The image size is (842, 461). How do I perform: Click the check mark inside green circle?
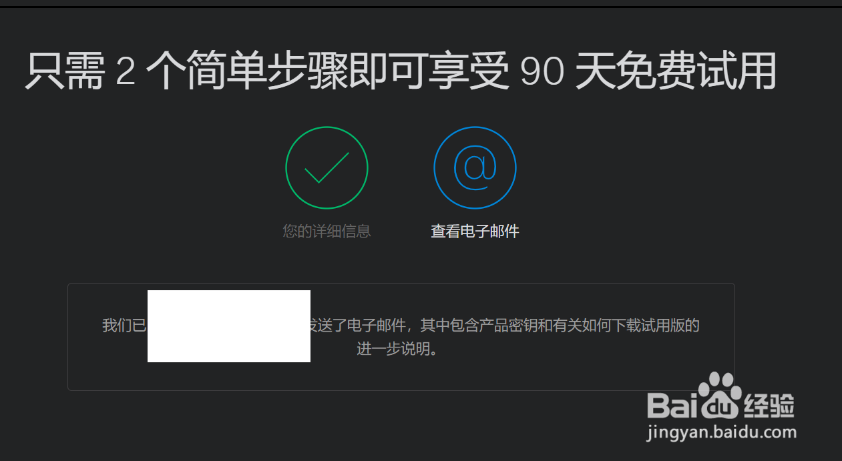point(327,167)
